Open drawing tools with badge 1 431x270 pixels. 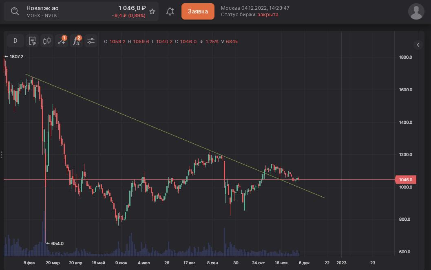click(x=62, y=41)
